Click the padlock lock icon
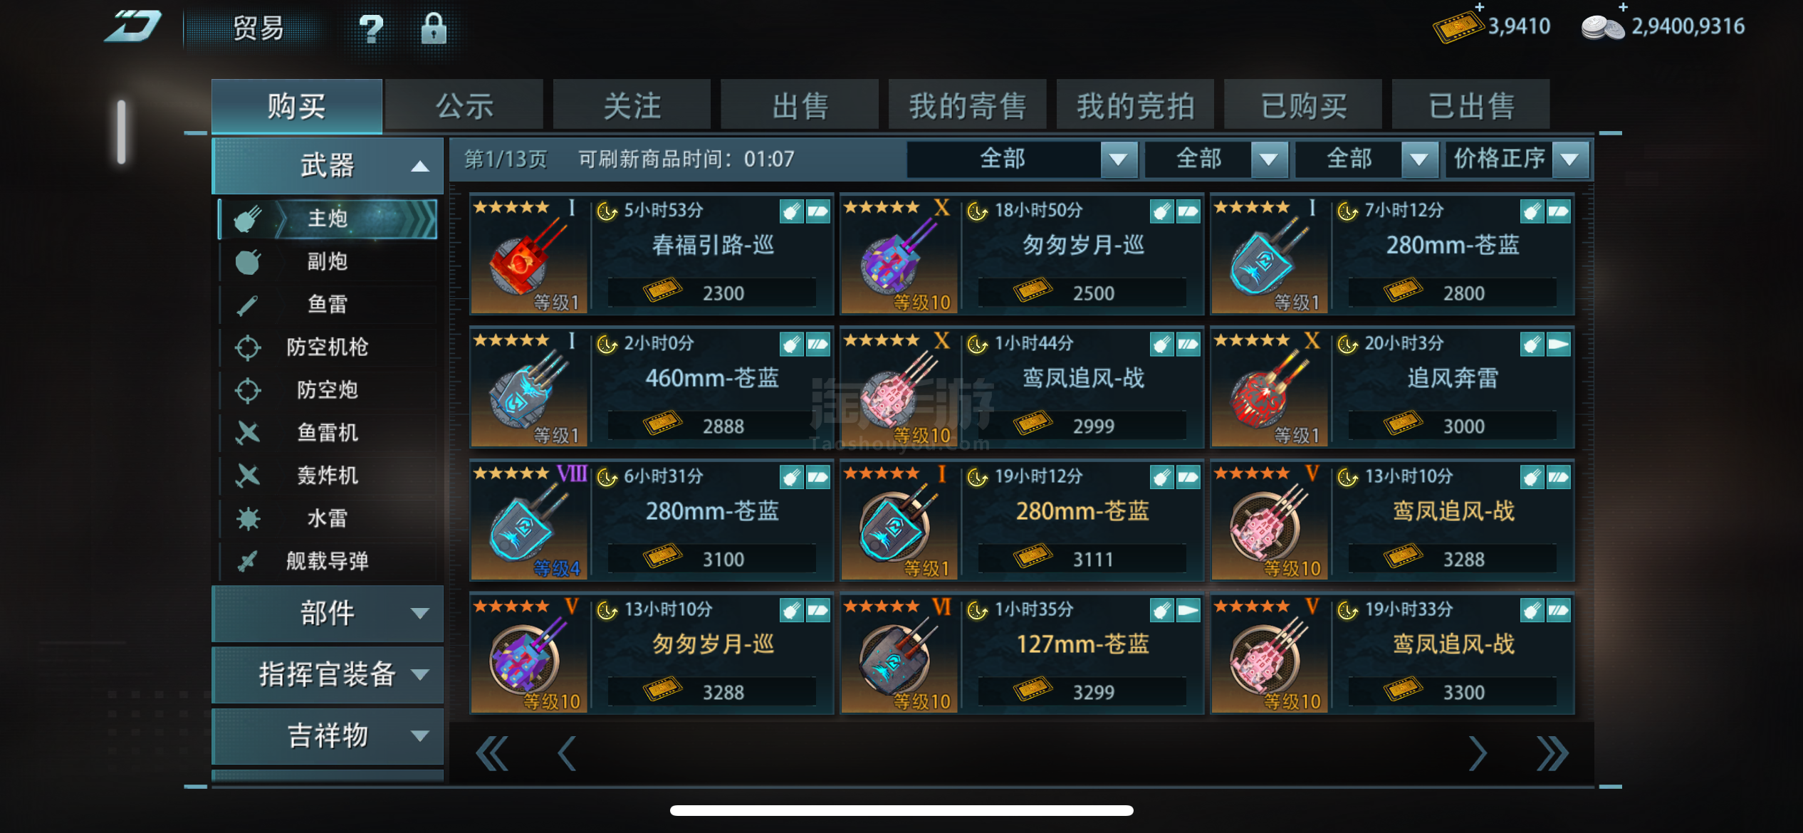 433,28
